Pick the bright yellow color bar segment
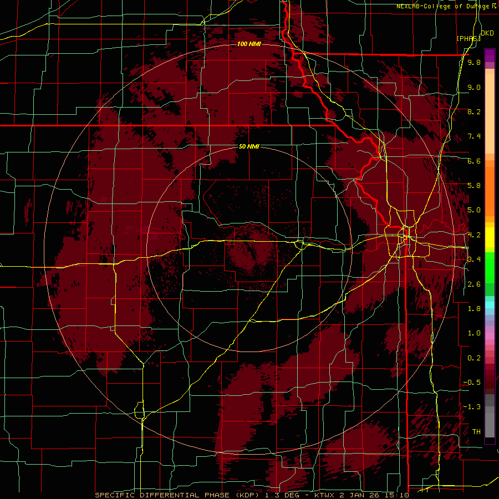Image resolution: width=499 pixels, height=499 pixels. click(490, 237)
